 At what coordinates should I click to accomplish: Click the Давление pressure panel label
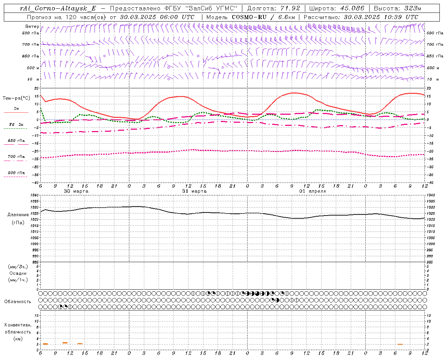[18, 215]
